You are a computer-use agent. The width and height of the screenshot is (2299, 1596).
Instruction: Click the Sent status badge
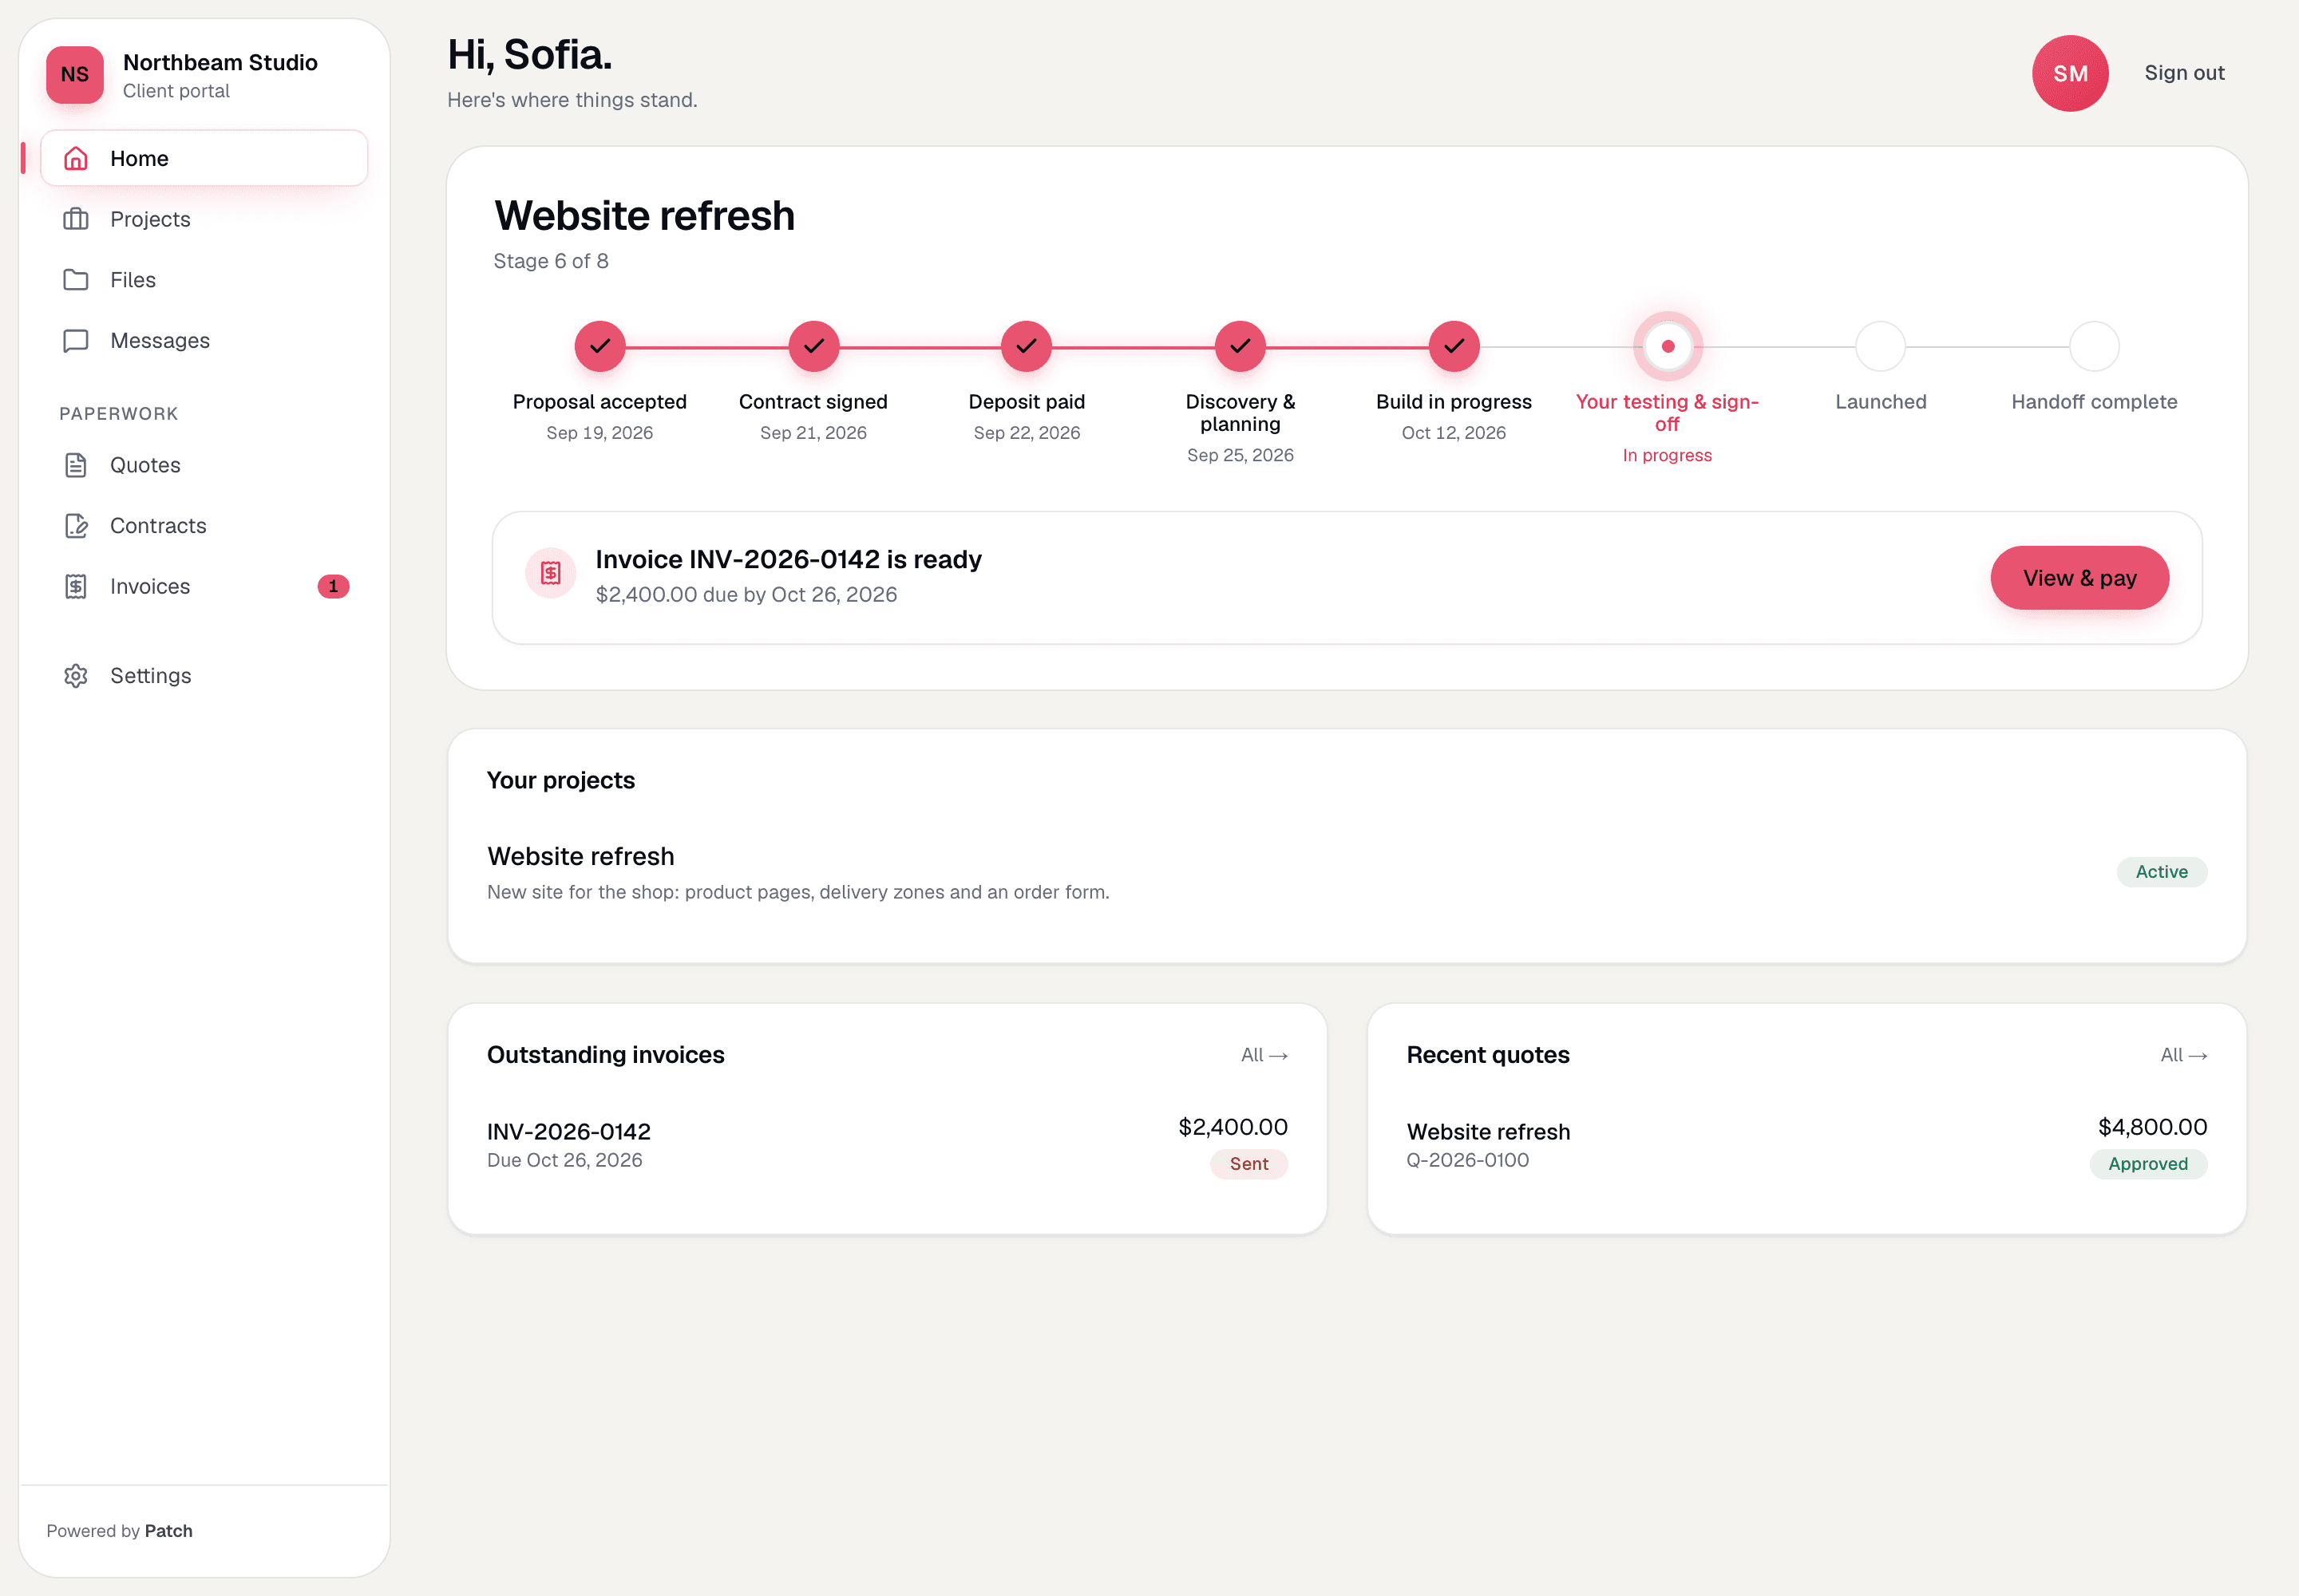(1248, 1164)
